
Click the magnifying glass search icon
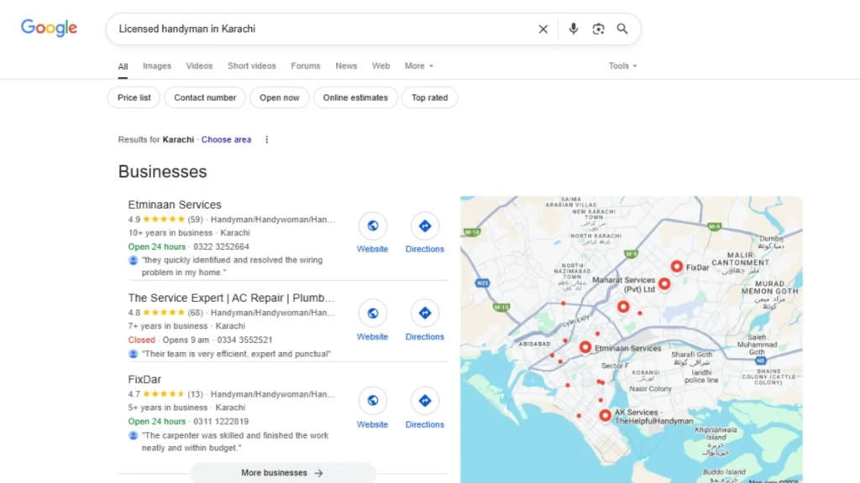[622, 29]
